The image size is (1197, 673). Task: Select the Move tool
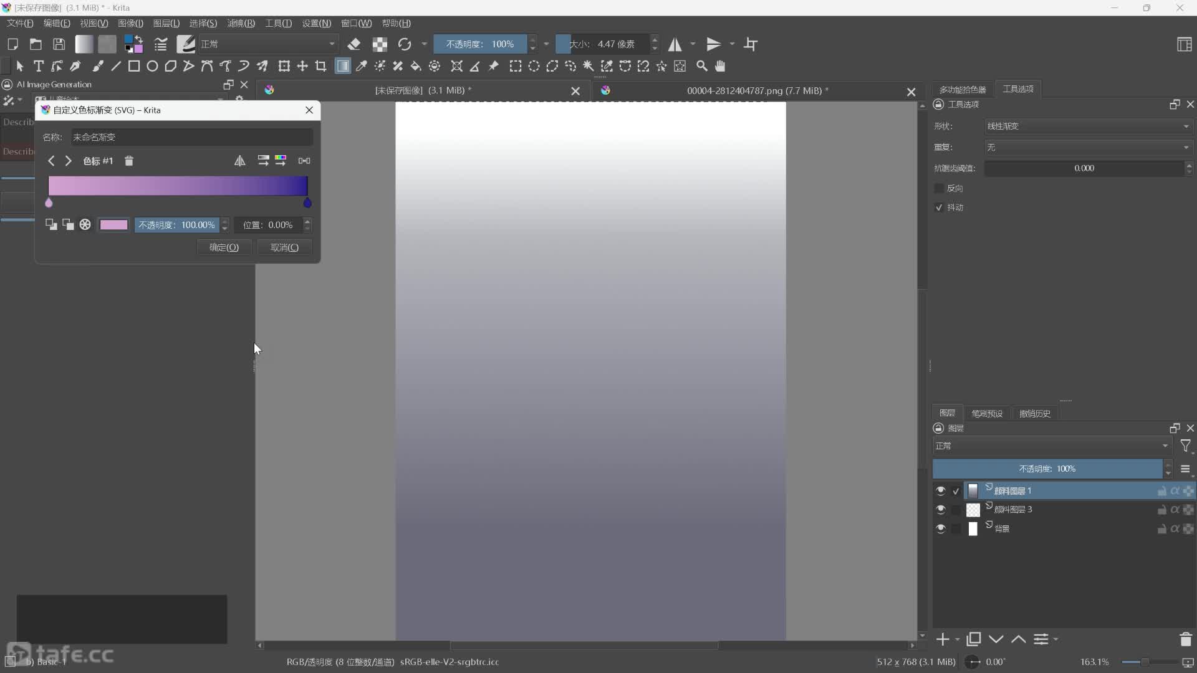point(302,66)
